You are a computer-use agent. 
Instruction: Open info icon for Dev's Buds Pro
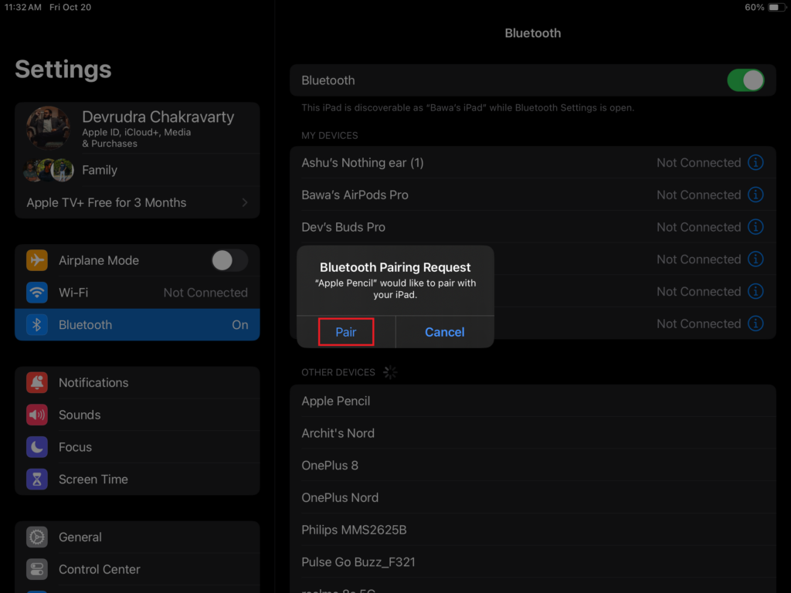coord(756,227)
